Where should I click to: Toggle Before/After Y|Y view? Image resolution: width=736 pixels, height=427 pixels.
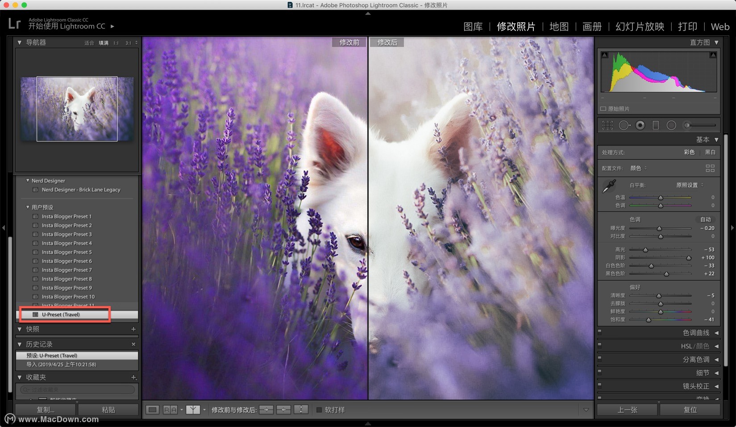193,410
